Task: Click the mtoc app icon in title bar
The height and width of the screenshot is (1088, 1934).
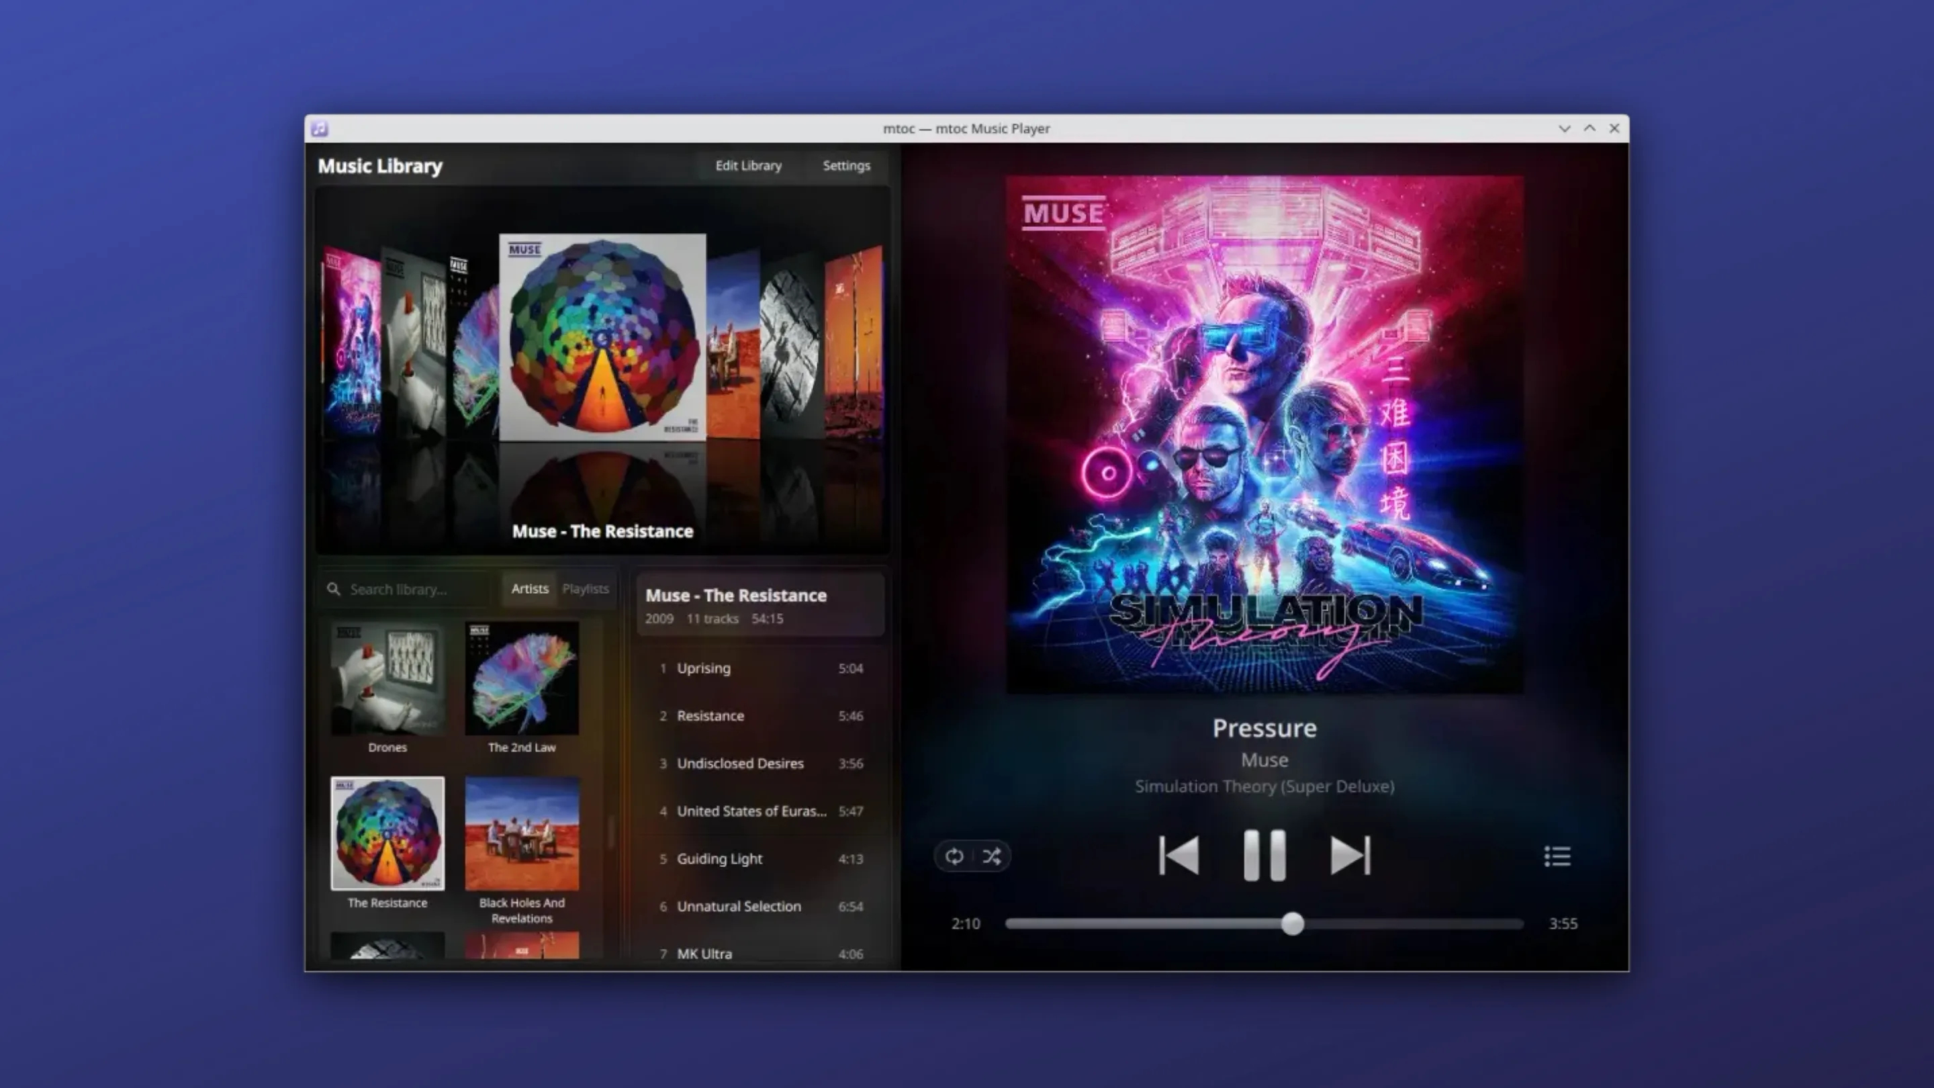Action: click(320, 128)
